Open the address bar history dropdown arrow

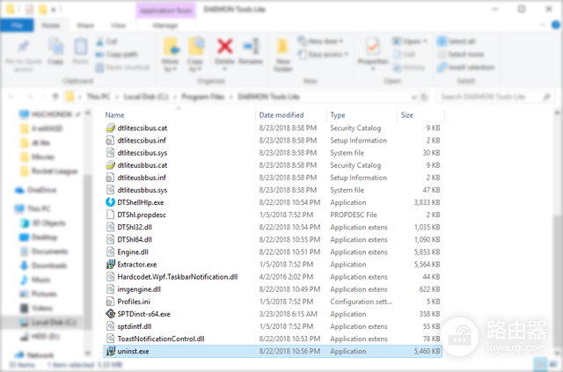pyautogui.click(x=413, y=97)
